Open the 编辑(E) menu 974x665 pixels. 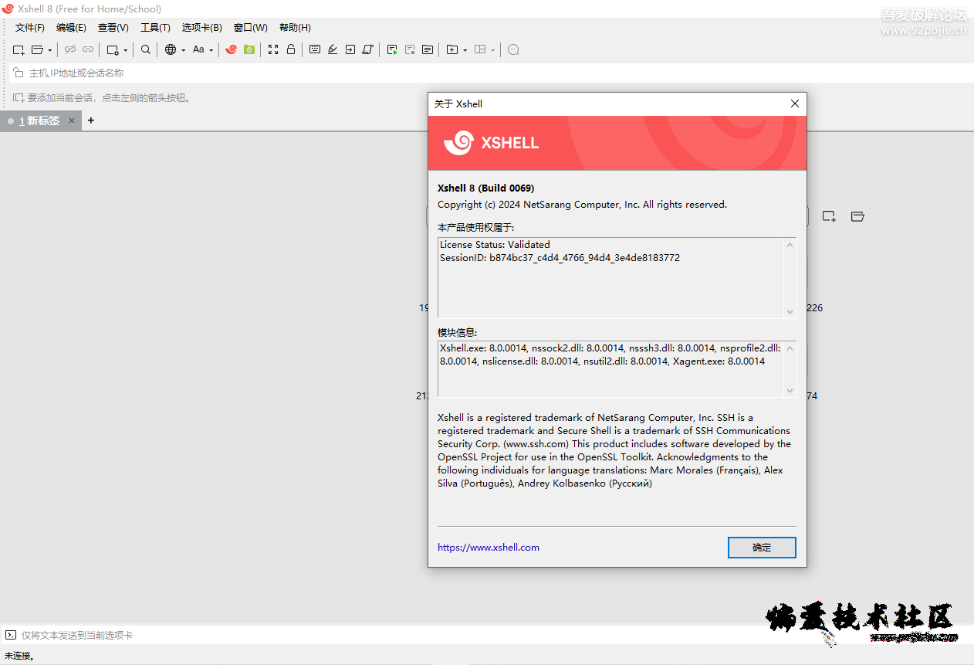click(71, 28)
